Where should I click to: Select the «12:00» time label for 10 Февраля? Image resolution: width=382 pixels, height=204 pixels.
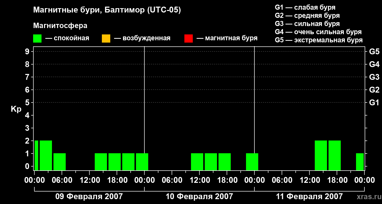coord(199,180)
